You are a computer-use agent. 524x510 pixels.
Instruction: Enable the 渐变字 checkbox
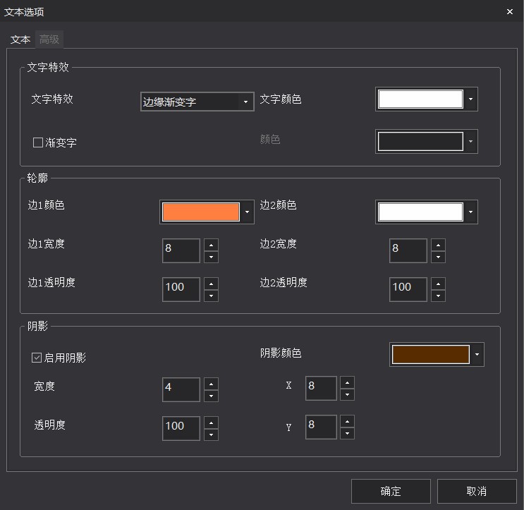[39, 142]
